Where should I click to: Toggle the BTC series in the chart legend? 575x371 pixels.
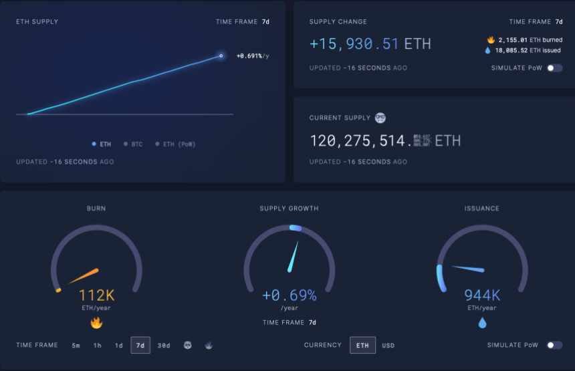(132, 144)
